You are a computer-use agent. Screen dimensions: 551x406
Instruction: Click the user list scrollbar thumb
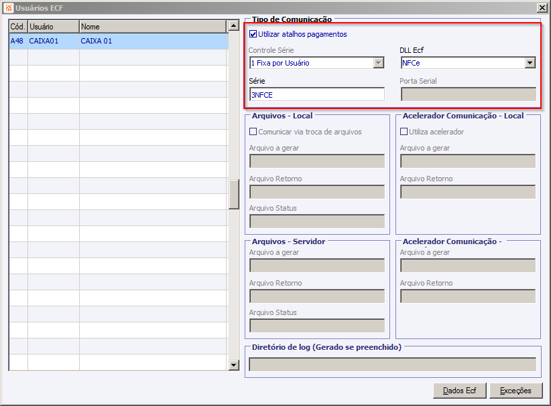pos(234,194)
